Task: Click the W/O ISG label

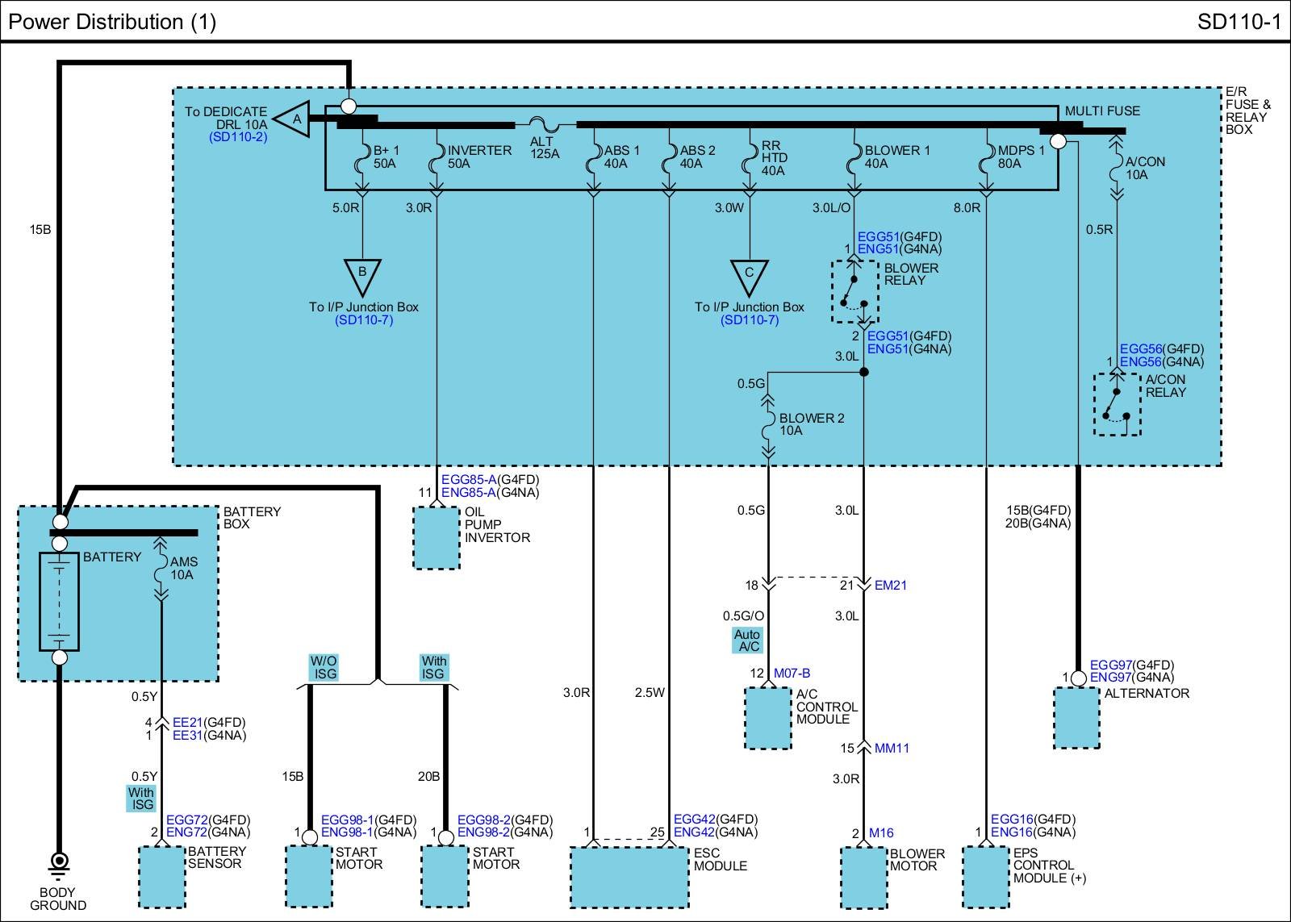Action: click(x=324, y=667)
